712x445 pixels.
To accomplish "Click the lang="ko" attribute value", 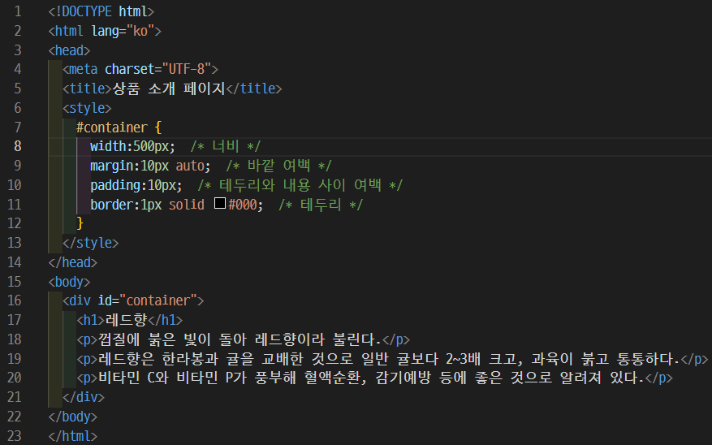I will (140, 31).
